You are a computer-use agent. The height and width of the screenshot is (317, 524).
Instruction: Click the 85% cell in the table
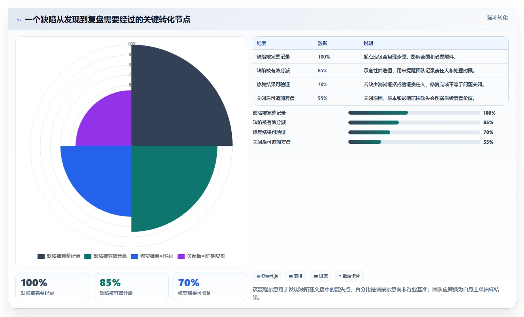click(x=323, y=71)
